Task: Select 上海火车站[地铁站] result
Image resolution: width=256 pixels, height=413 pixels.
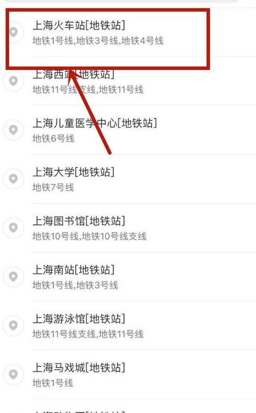Action: click(128, 32)
